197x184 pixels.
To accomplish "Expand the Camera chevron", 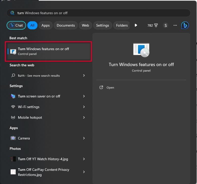I will pos(84,138).
